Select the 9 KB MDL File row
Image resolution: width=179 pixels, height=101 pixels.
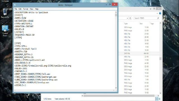(139, 47)
